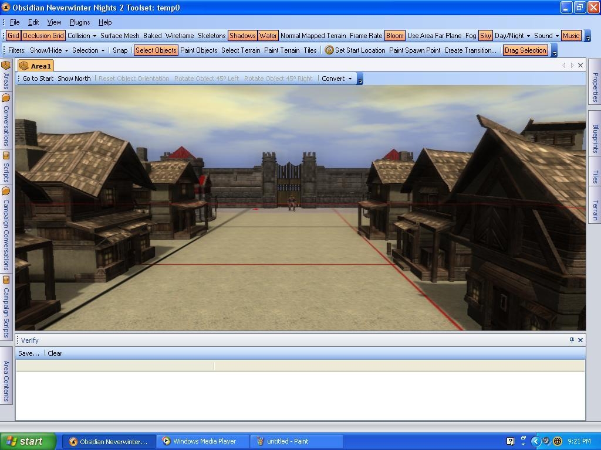Click the Area1 tab icon
Image resolution: width=601 pixels, height=450 pixels.
(x=25, y=66)
